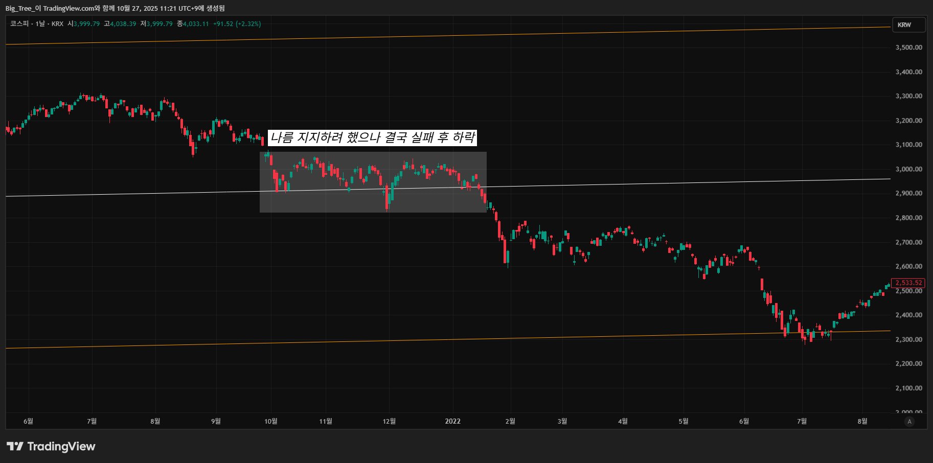Viewport: 933px width, 463px height.
Task: Click the 2,100.00 price axis label
Action: point(909,388)
